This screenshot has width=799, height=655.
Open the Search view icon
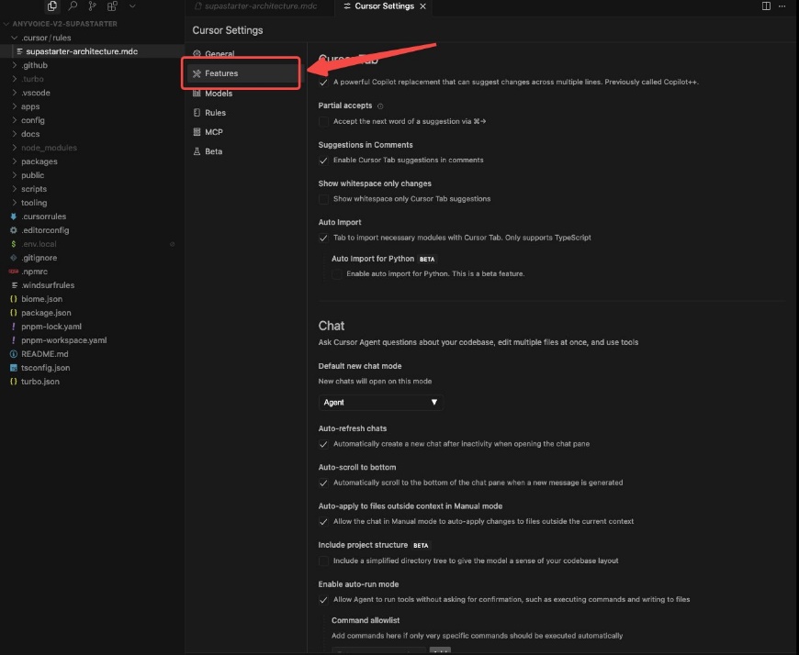73,6
